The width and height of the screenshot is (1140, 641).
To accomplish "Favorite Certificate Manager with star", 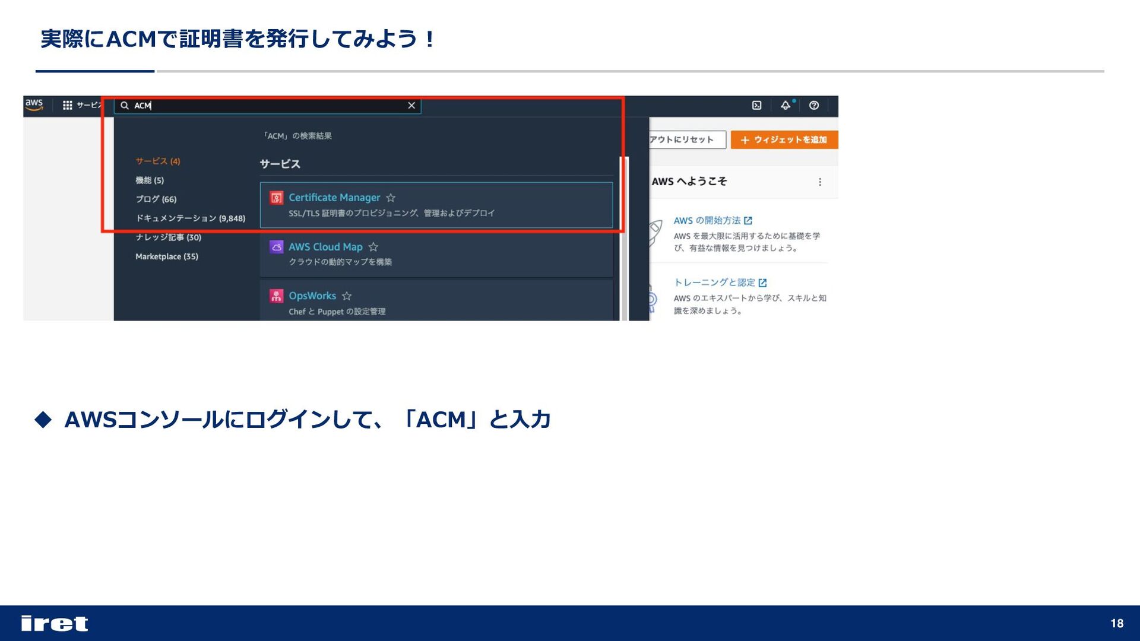I will pyautogui.click(x=391, y=198).
